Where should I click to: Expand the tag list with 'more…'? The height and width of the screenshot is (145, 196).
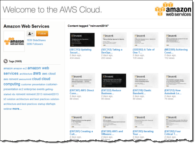pyautogui.click(x=17, y=109)
